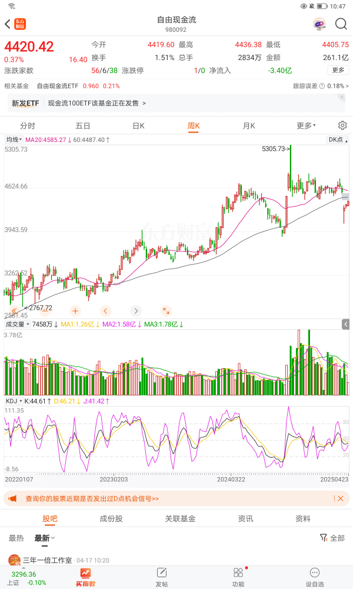Tap the back arrow at top left

coord(8,24)
